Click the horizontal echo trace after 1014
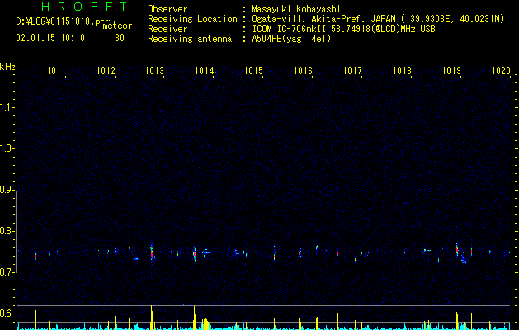 206,252
